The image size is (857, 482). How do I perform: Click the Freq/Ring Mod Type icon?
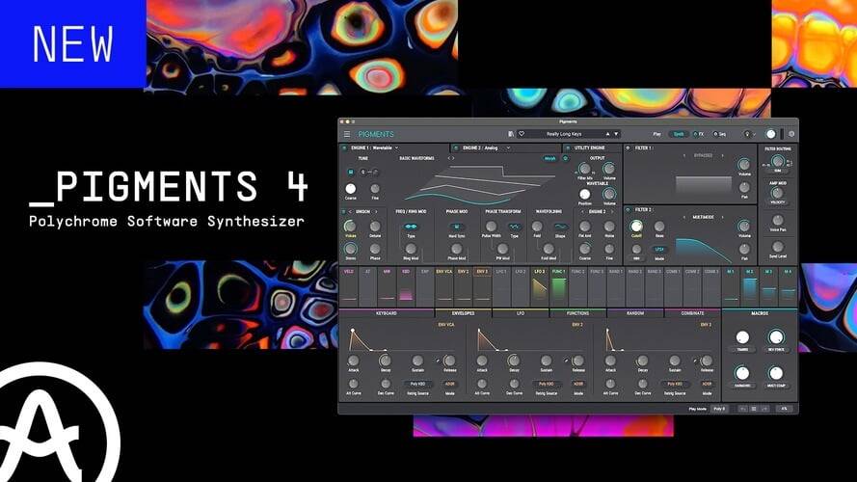click(411, 227)
